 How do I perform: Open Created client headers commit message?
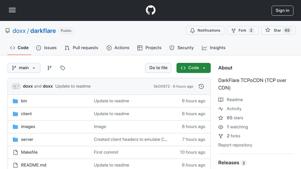click(x=130, y=140)
